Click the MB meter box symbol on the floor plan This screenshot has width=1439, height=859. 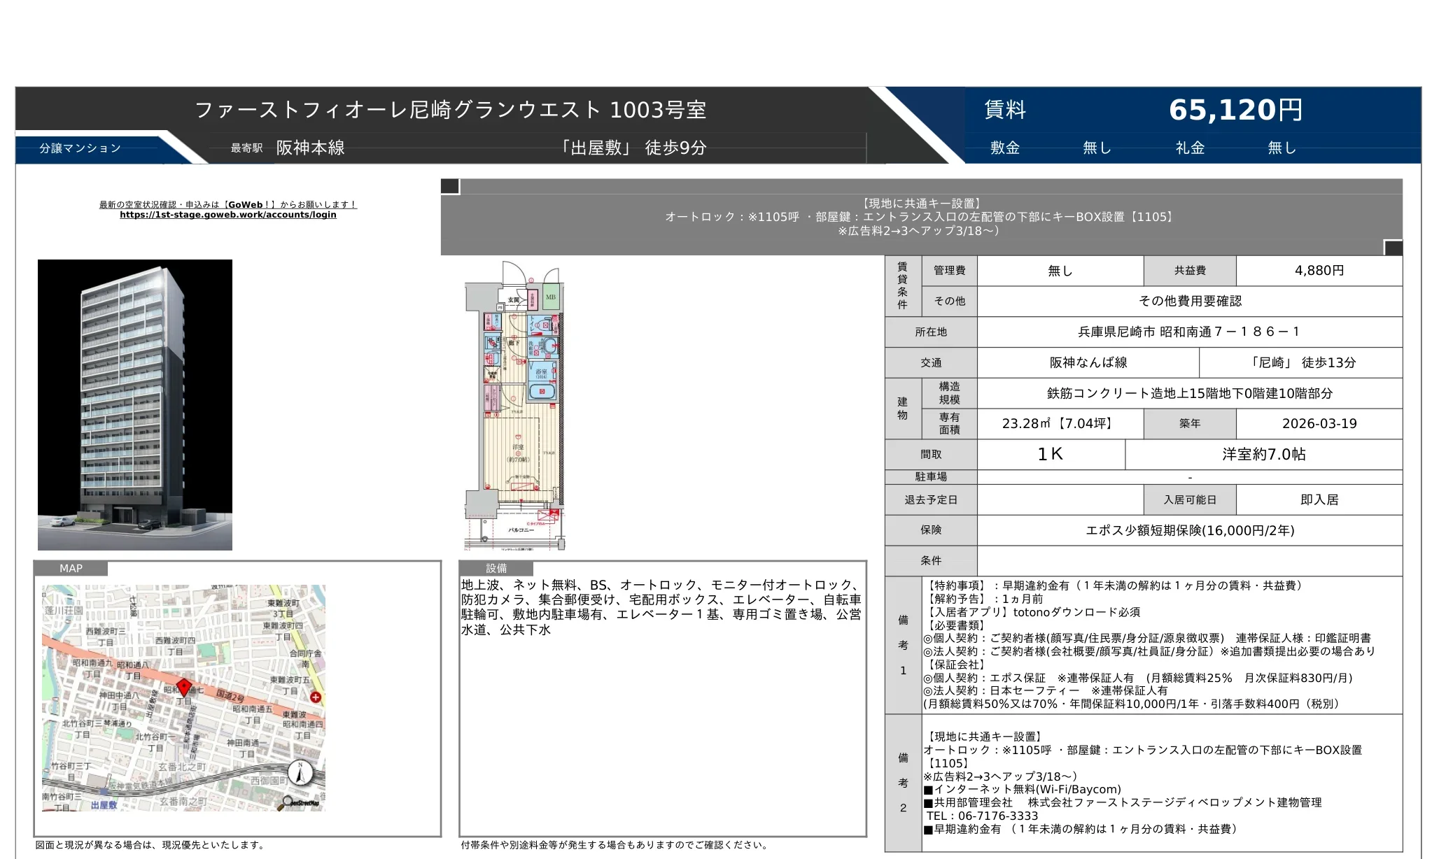point(551,298)
